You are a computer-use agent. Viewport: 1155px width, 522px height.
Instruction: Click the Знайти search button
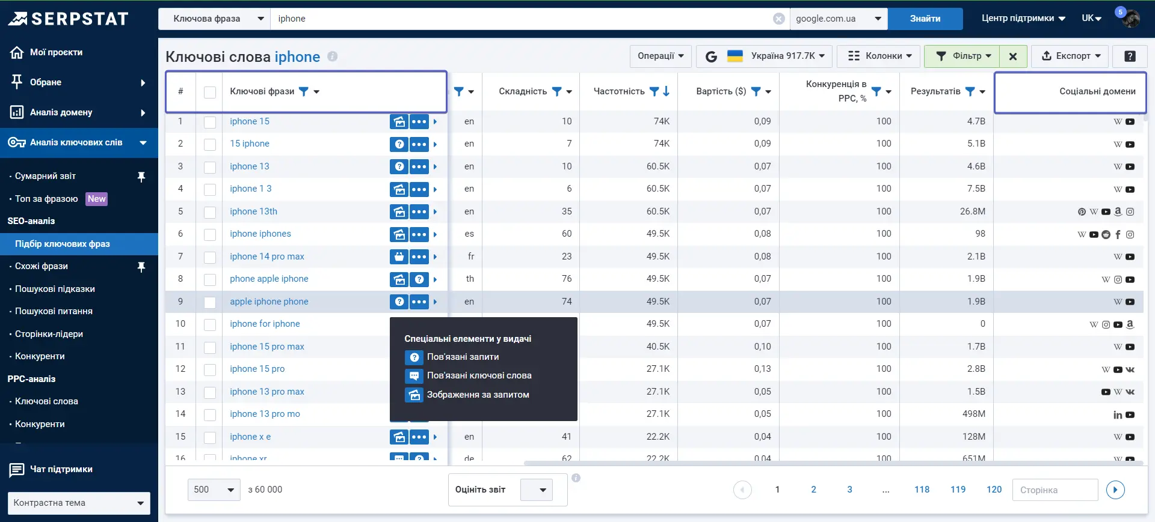(925, 19)
